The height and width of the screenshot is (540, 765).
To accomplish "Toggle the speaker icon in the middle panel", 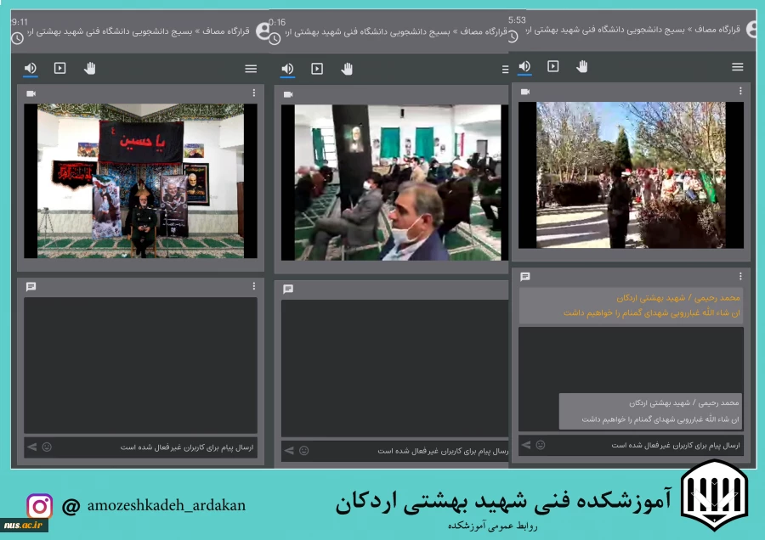I will (x=287, y=69).
